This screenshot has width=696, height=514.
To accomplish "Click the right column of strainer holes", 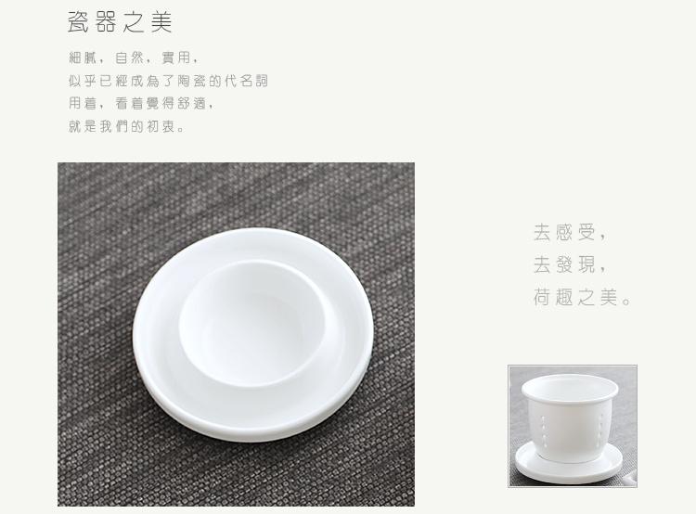I will coord(601,430).
